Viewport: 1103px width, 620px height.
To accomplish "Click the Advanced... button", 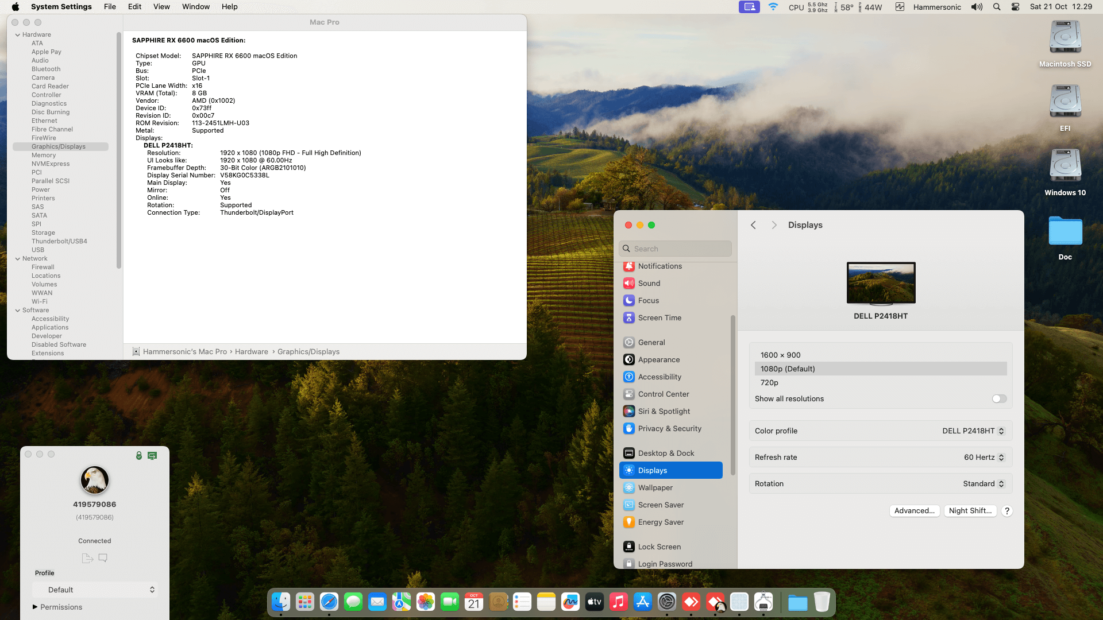I will tap(914, 511).
